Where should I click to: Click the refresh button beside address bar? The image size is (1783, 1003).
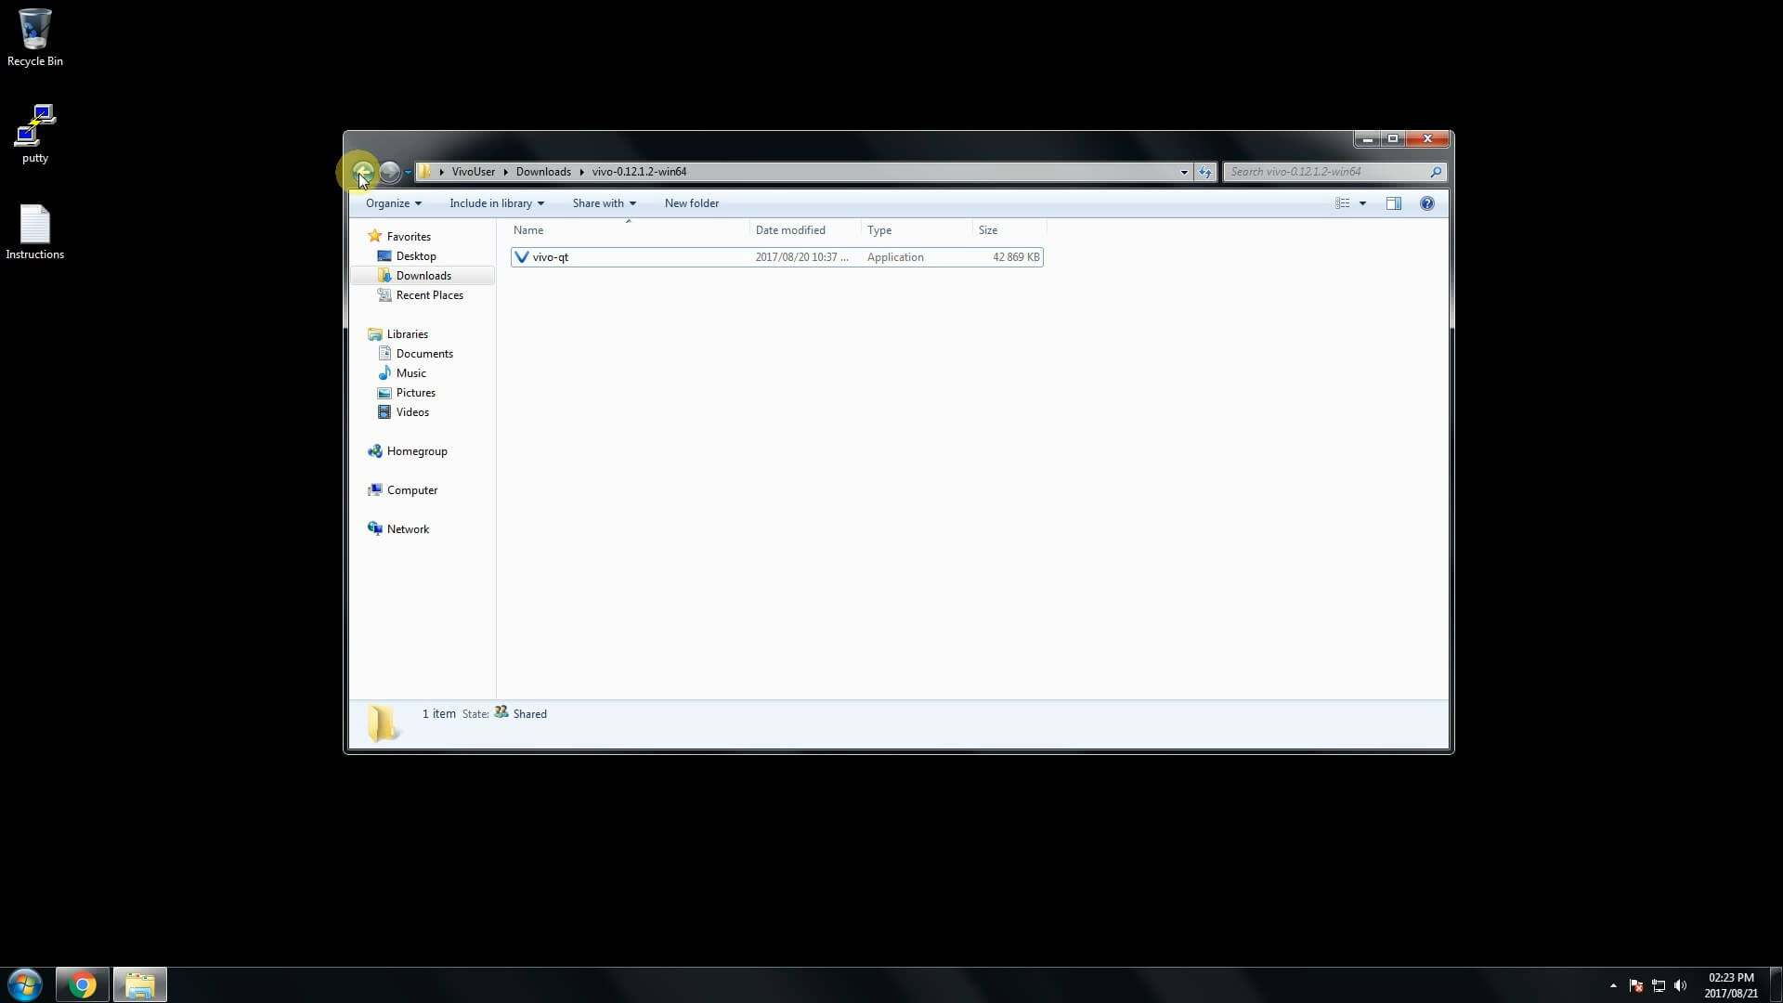coord(1204,172)
